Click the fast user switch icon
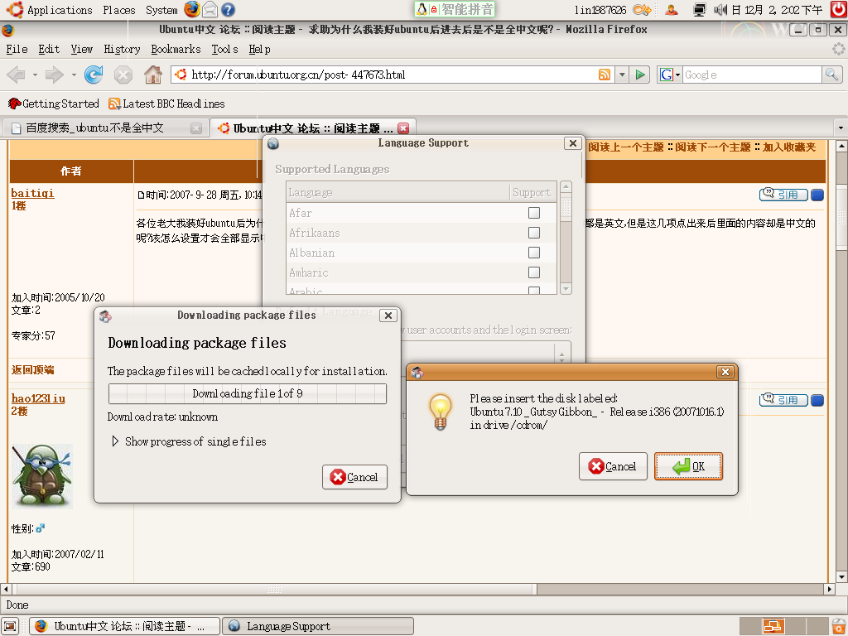 672,9
